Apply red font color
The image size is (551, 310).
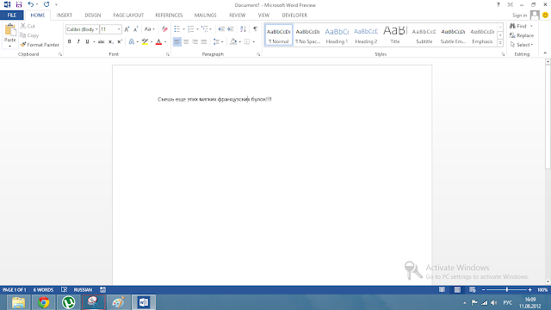click(x=158, y=41)
